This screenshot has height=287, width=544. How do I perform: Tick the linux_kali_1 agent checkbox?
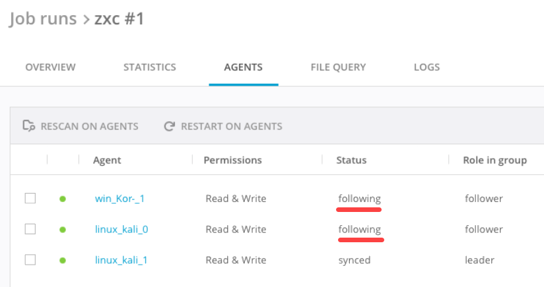pyautogui.click(x=30, y=260)
